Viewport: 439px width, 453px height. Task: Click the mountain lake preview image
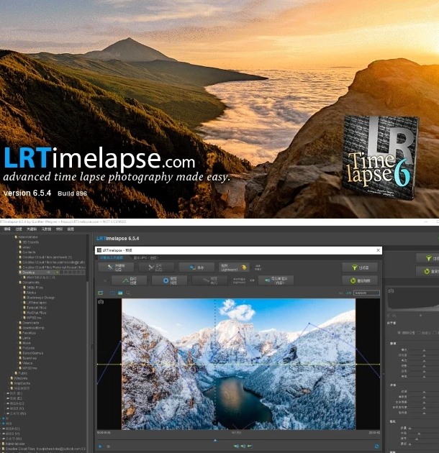tap(239, 364)
